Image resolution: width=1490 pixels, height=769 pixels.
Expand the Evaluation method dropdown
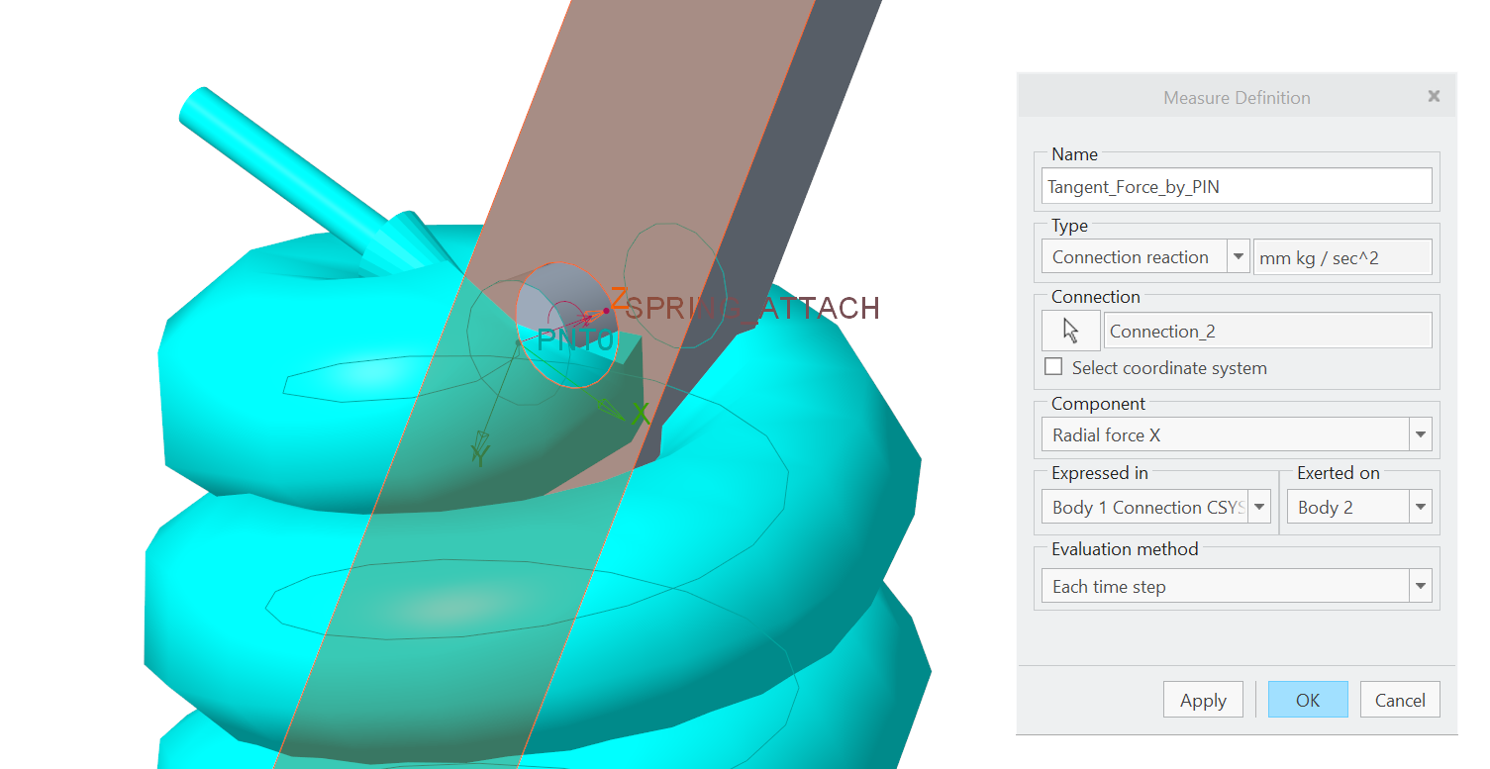[1420, 585]
